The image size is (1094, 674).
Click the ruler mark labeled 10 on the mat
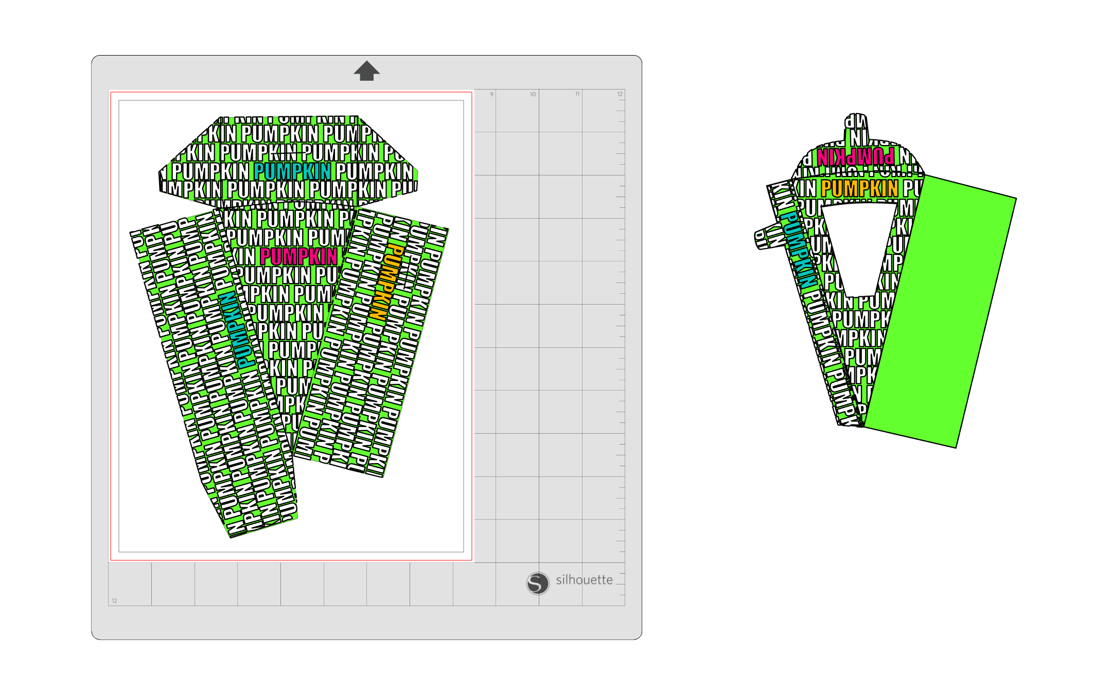tap(533, 94)
